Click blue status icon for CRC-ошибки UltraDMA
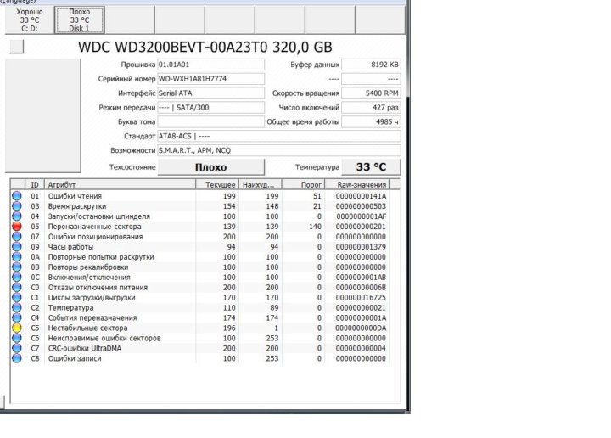 click(16, 348)
